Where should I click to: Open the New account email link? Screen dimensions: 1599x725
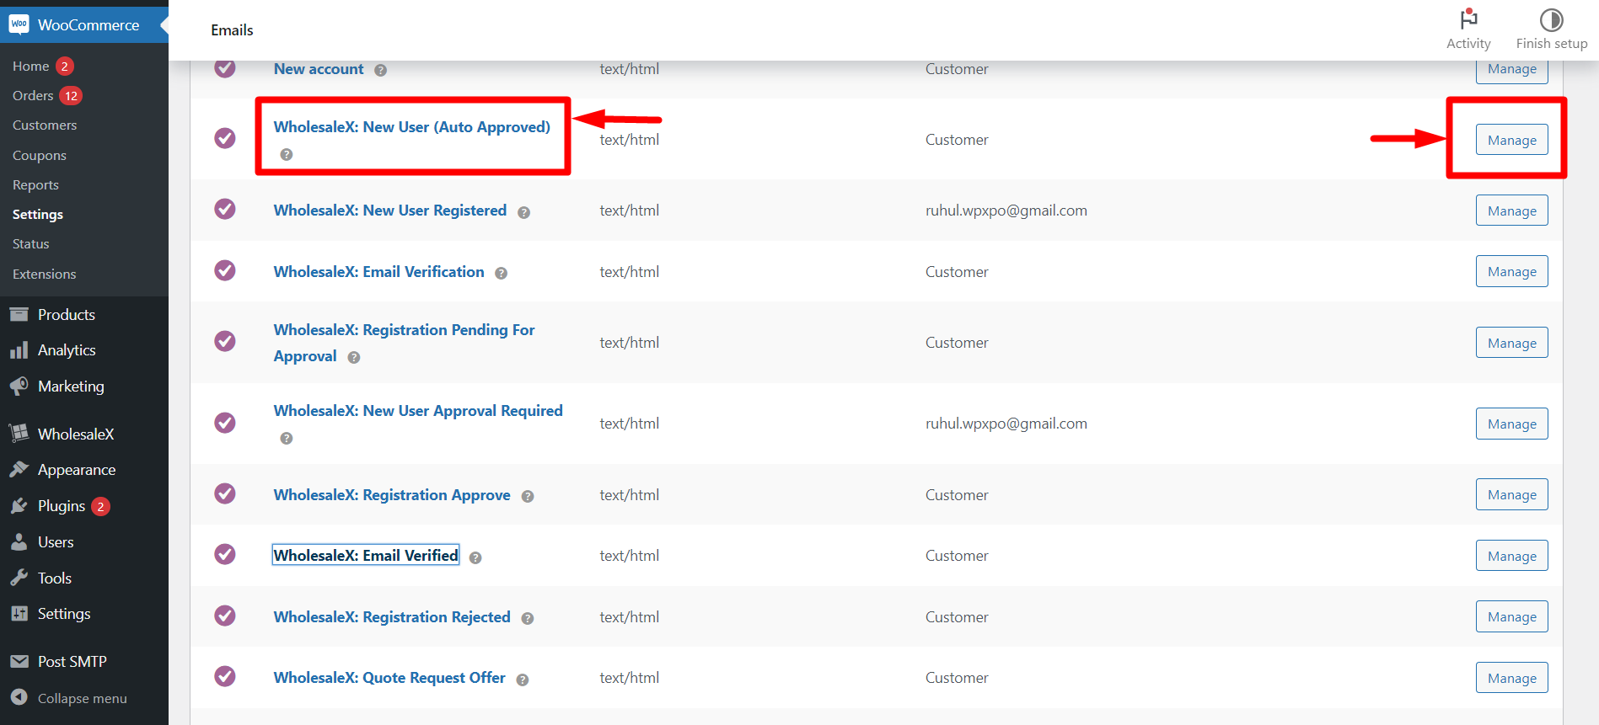[319, 69]
